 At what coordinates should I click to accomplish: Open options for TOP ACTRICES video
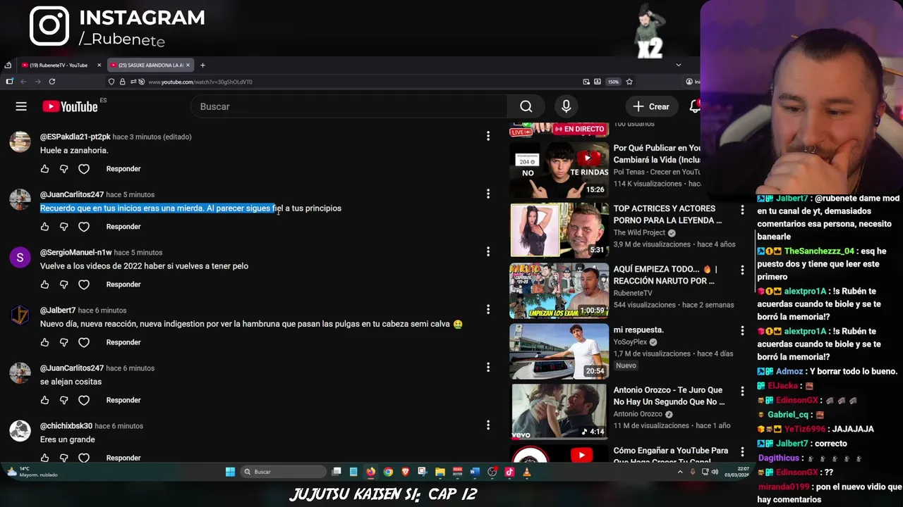coord(742,210)
